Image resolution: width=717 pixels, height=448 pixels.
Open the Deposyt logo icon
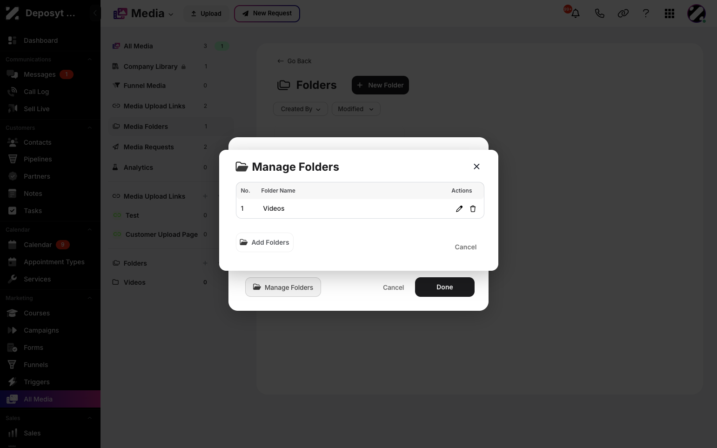point(13,13)
